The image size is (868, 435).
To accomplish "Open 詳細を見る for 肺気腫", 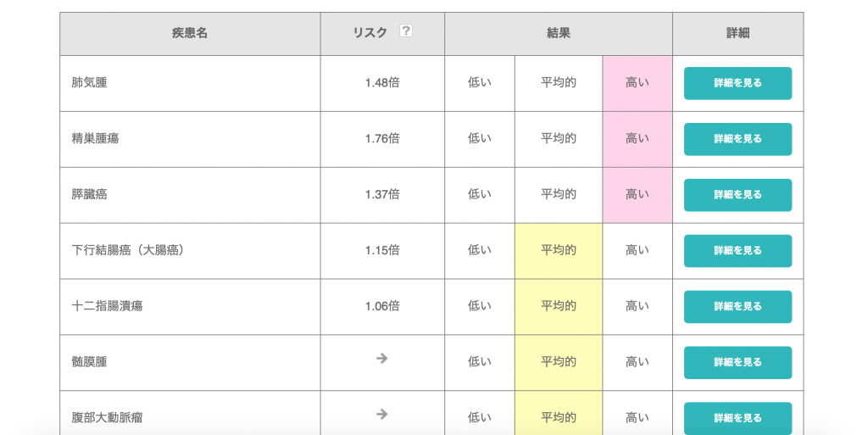I will [737, 83].
